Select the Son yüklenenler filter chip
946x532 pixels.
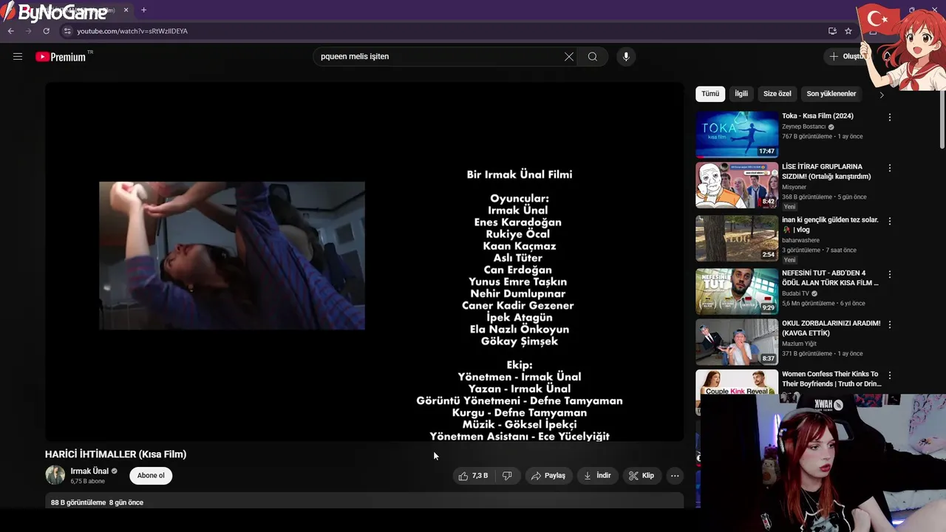[831, 94]
